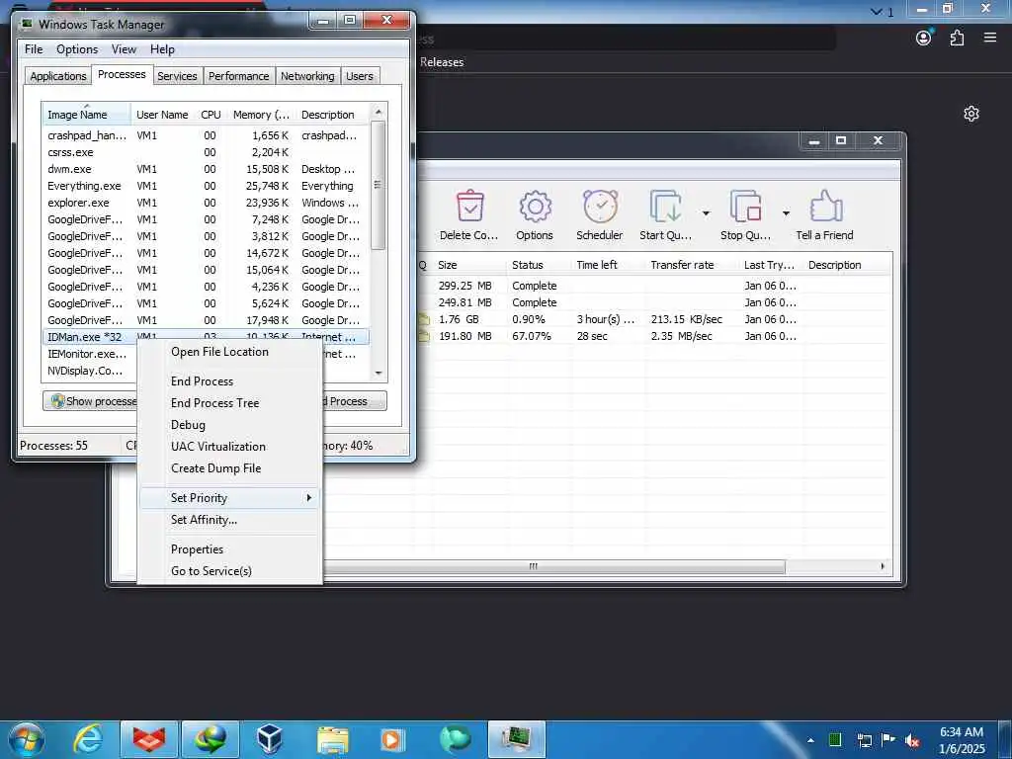Sort processes by Image Name column
The width and height of the screenshot is (1012, 759).
[x=87, y=115]
